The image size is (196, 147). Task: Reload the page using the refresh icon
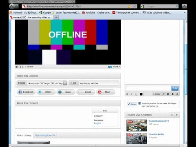coord(135,7)
